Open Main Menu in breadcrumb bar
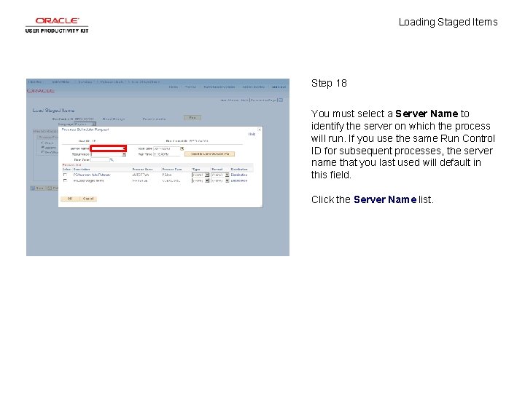 61,82
